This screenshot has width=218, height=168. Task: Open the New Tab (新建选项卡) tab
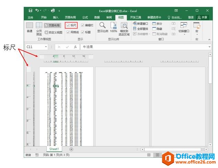tap(154, 18)
